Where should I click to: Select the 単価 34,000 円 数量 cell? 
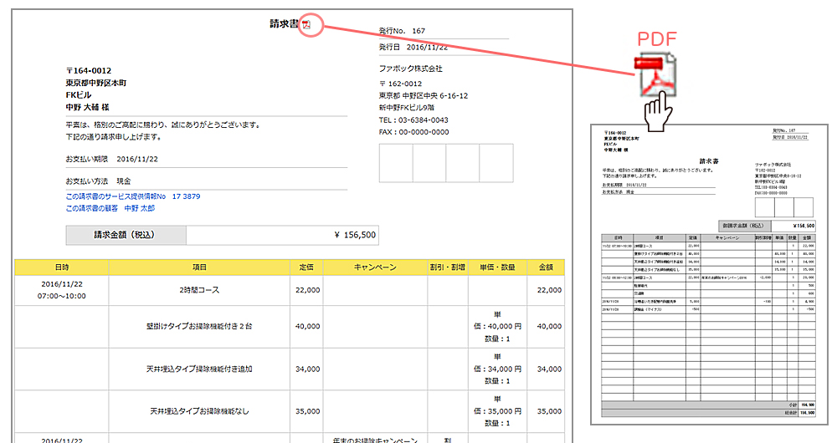click(497, 369)
